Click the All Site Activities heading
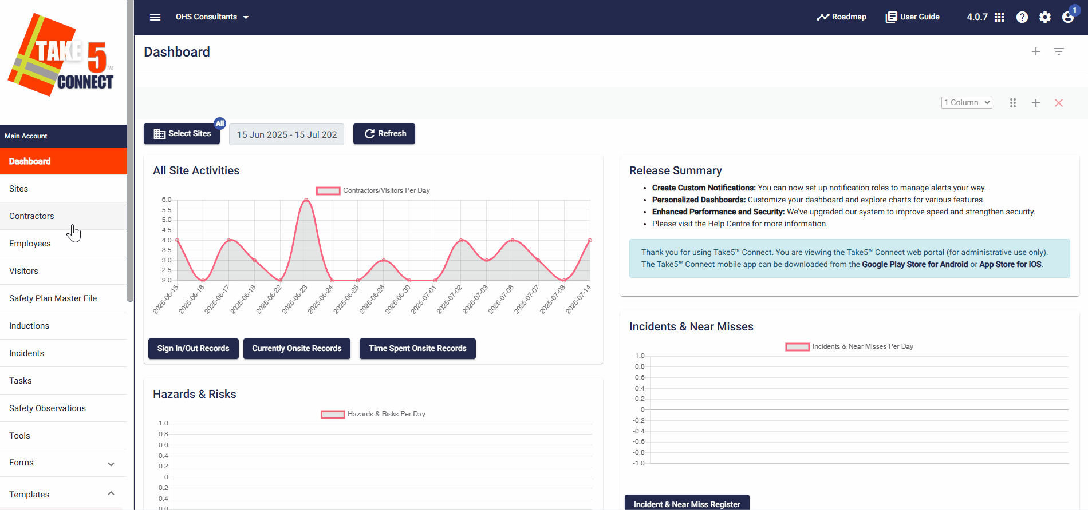Viewport: 1088px width, 510px height. (x=196, y=170)
